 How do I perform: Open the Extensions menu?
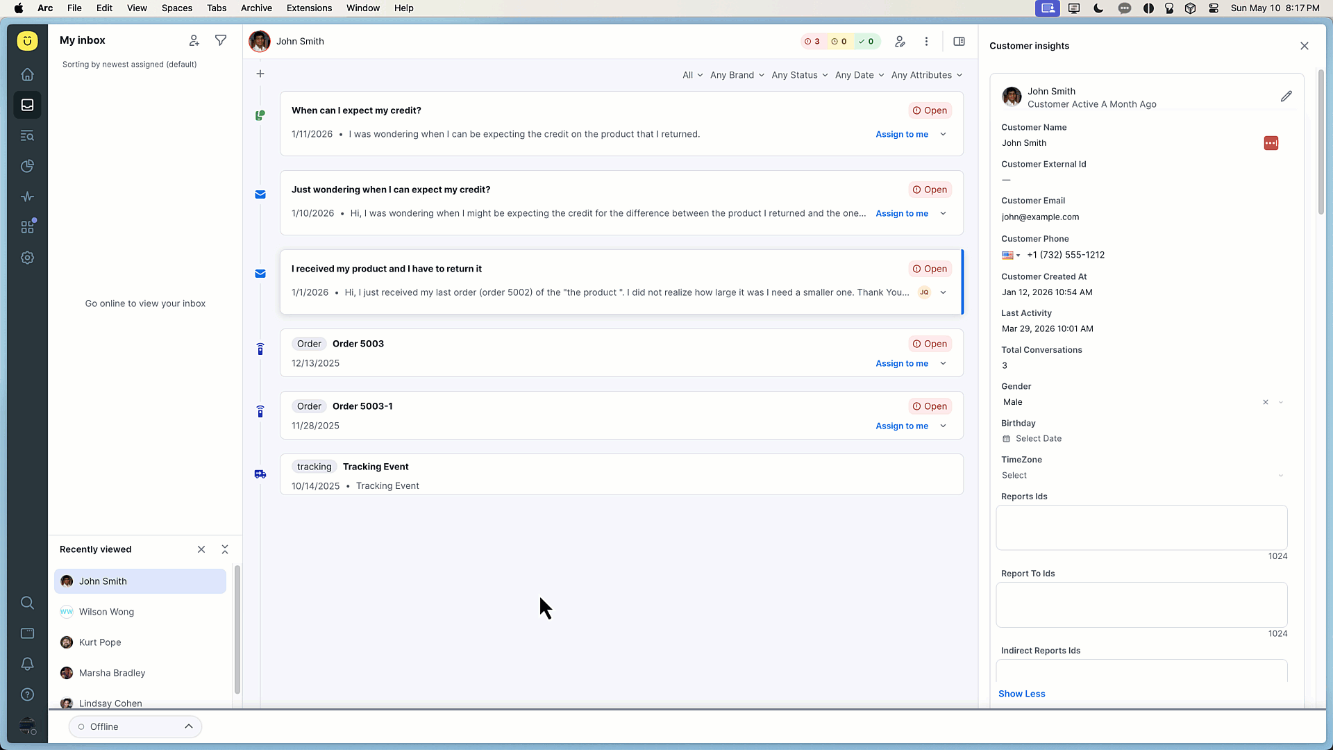pos(309,8)
